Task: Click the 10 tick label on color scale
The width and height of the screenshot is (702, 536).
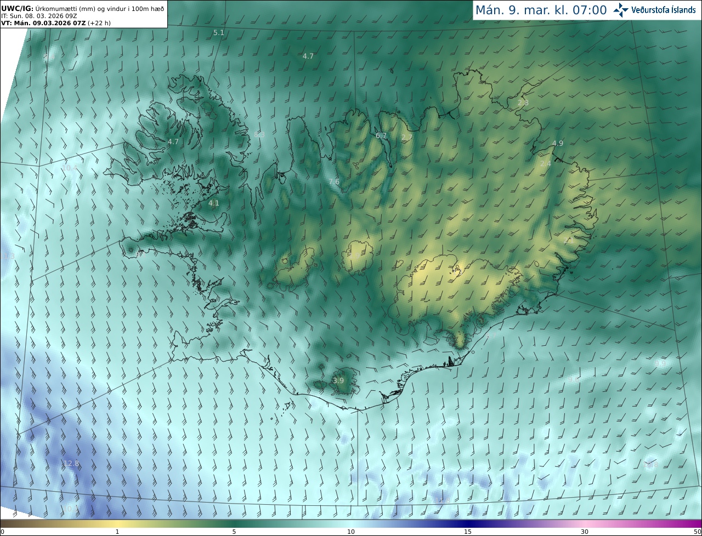Action: pos(351,532)
